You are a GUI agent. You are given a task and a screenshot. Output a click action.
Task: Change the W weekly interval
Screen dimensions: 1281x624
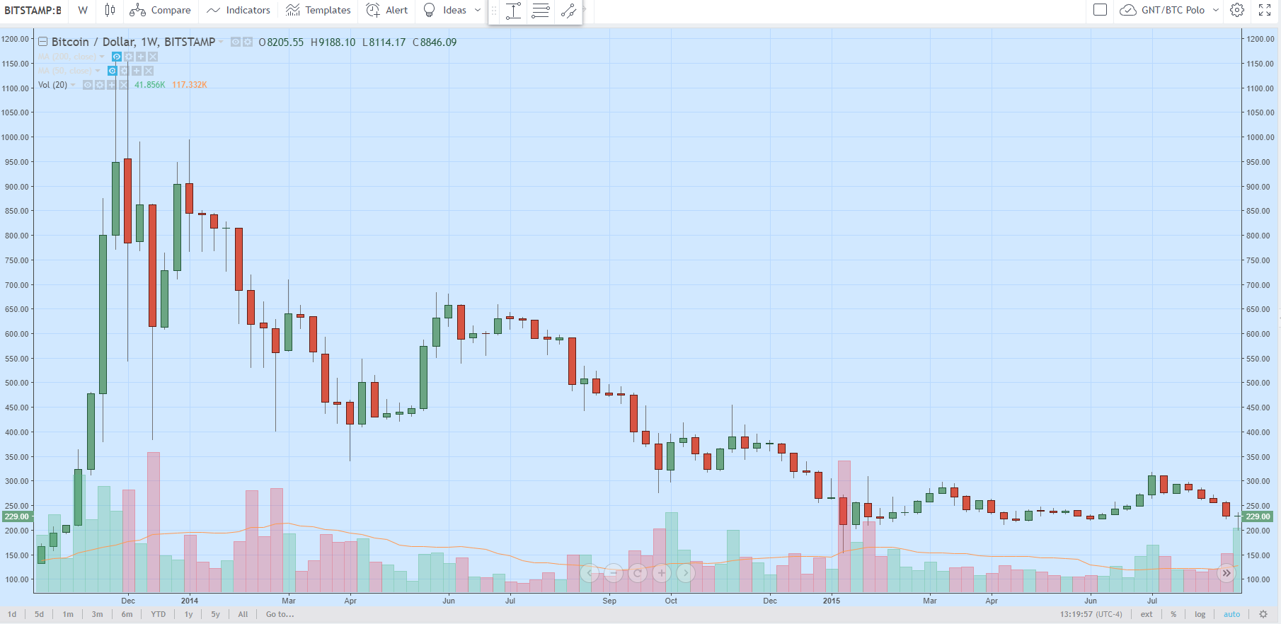(x=83, y=10)
